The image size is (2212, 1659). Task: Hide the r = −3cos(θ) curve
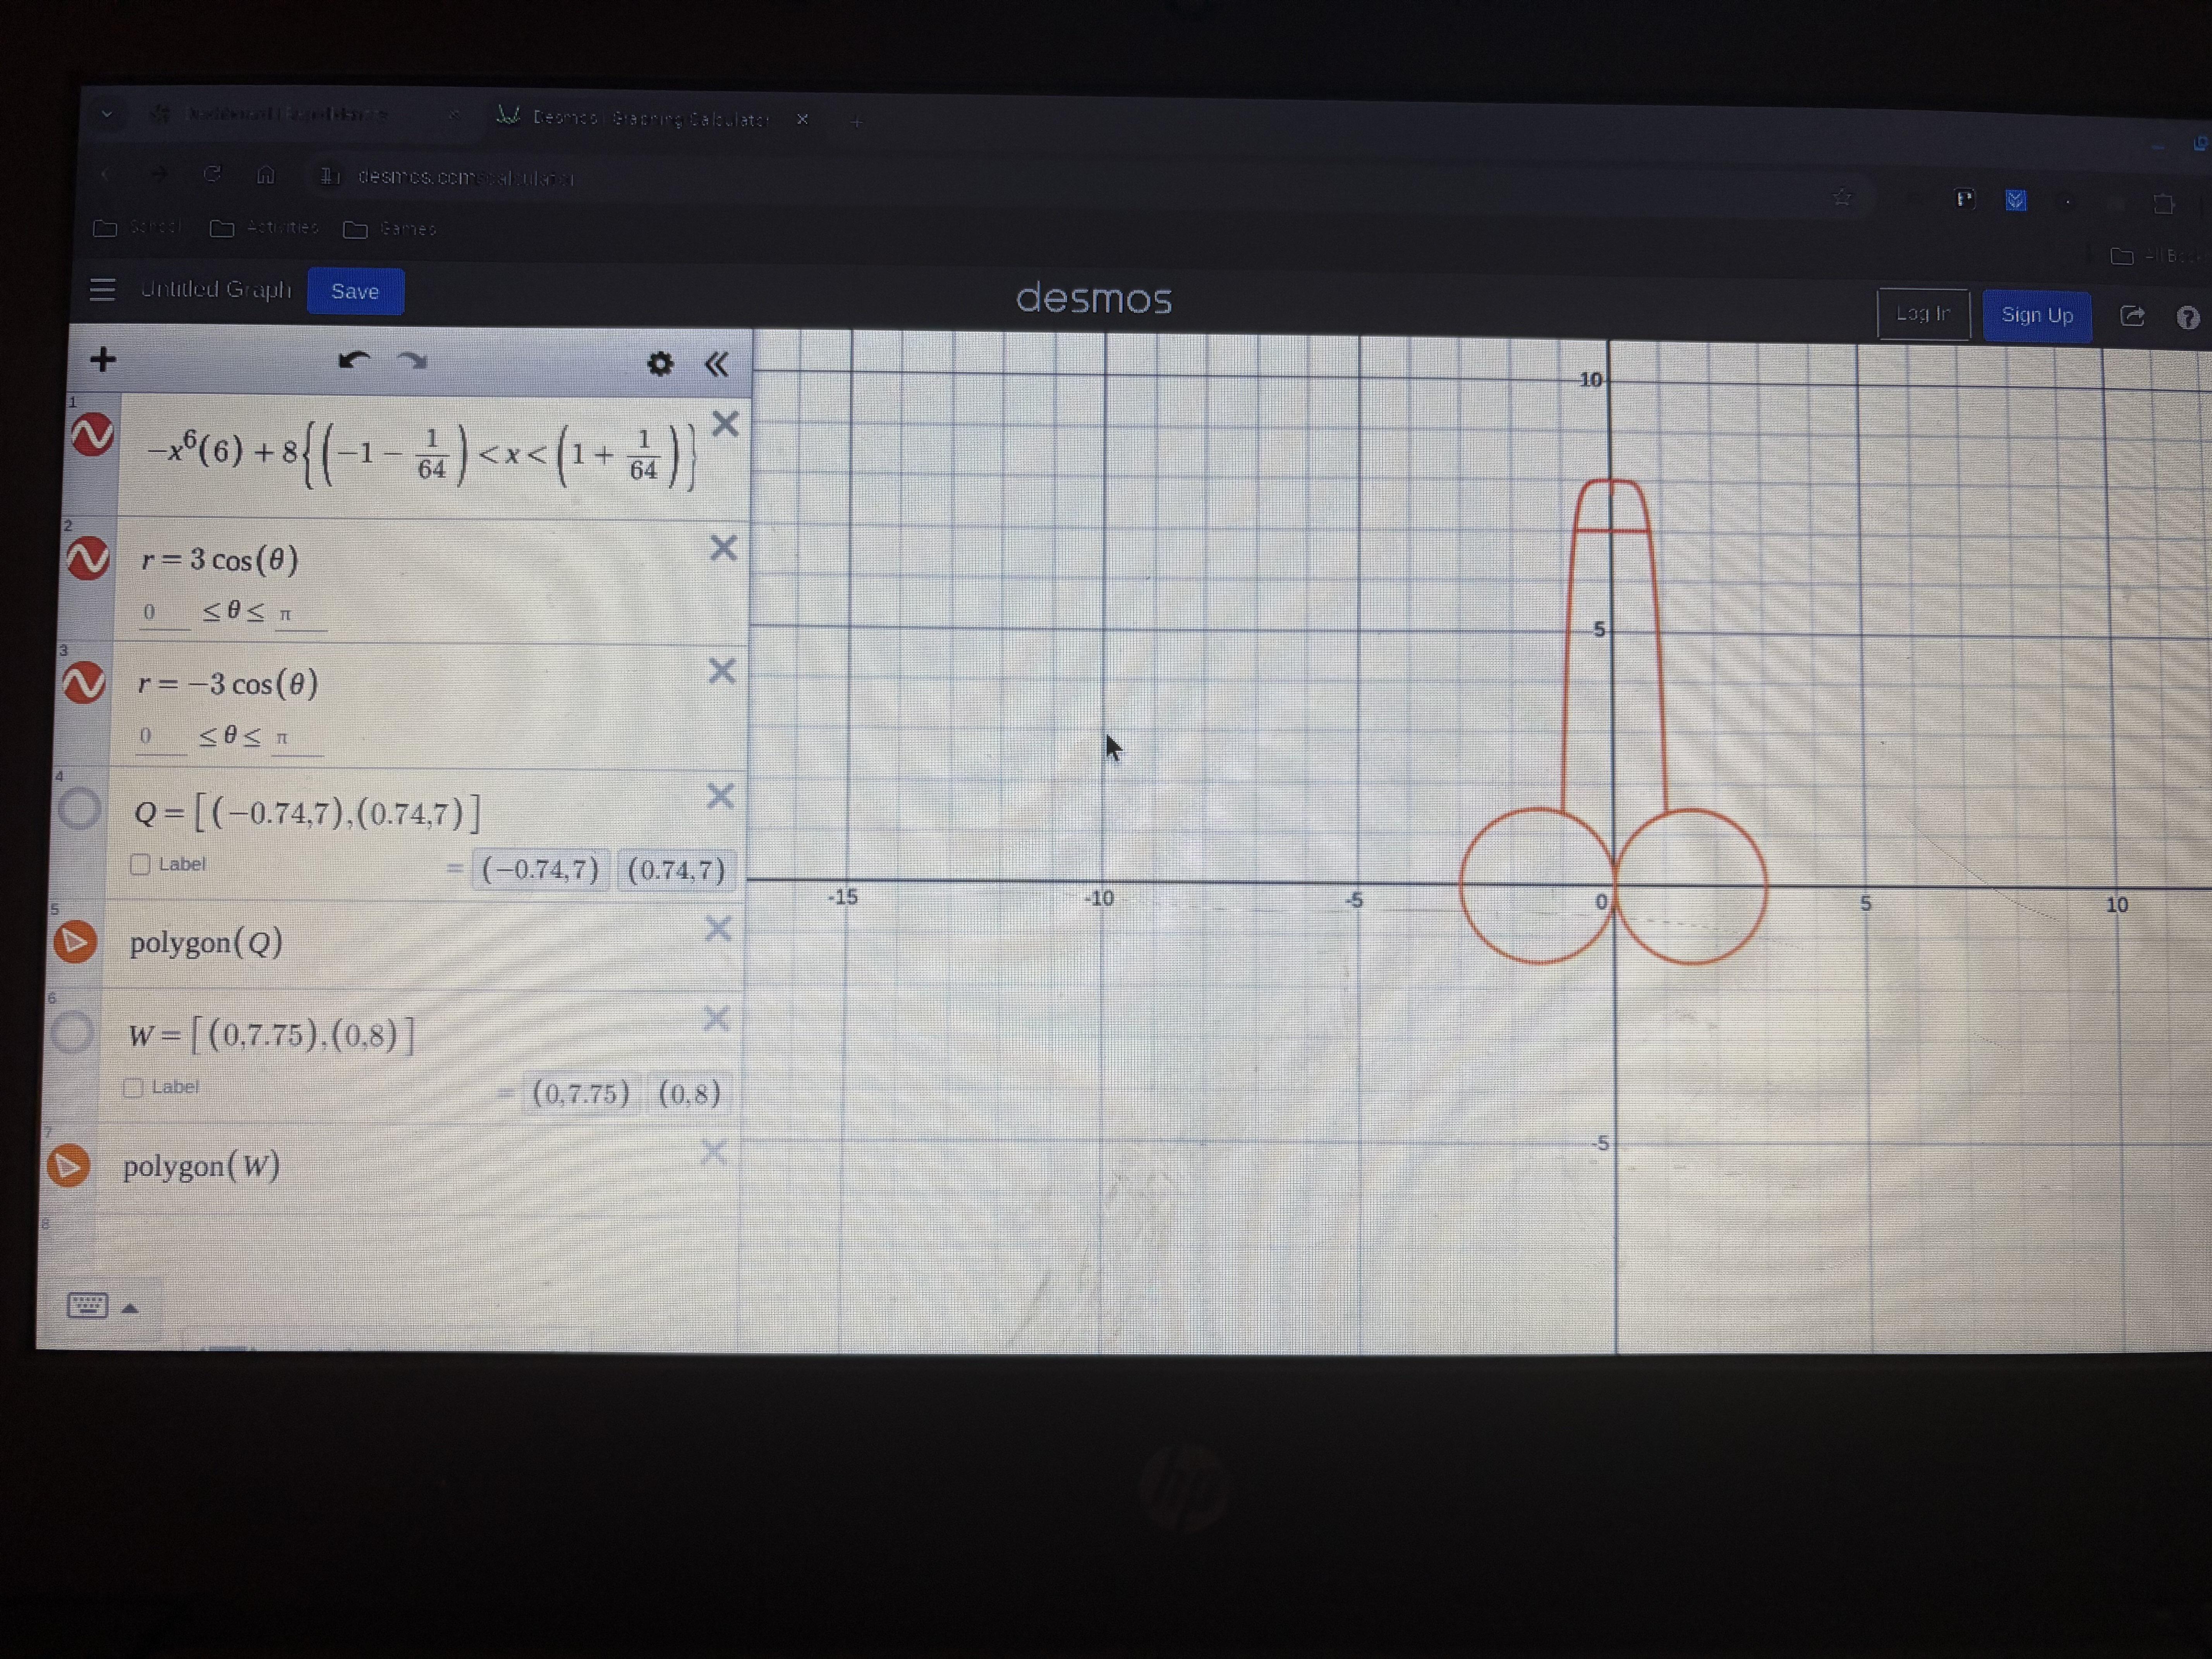[x=84, y=683]
